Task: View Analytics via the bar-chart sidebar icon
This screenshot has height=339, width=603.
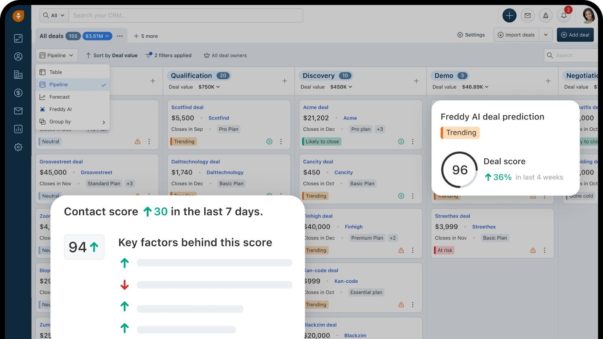Action: (x=18, y=129)
